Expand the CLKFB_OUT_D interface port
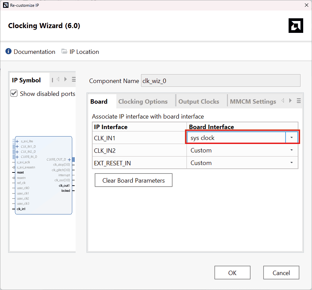This screenshot has width=312, height=290. (69, 159)
